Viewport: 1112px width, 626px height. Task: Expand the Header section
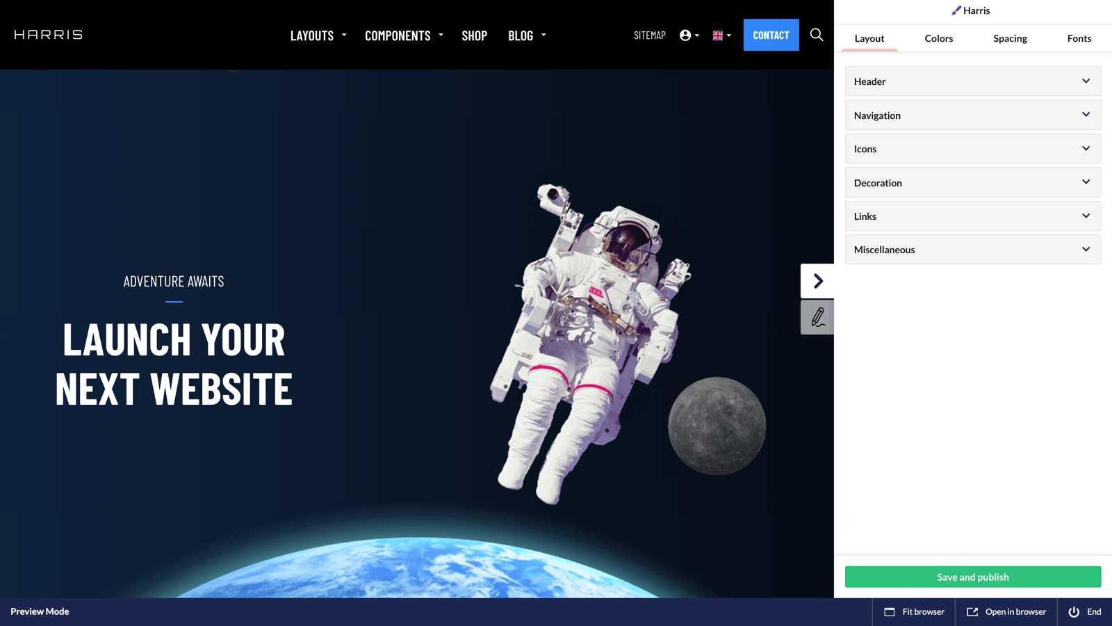(x=972, y=81)
